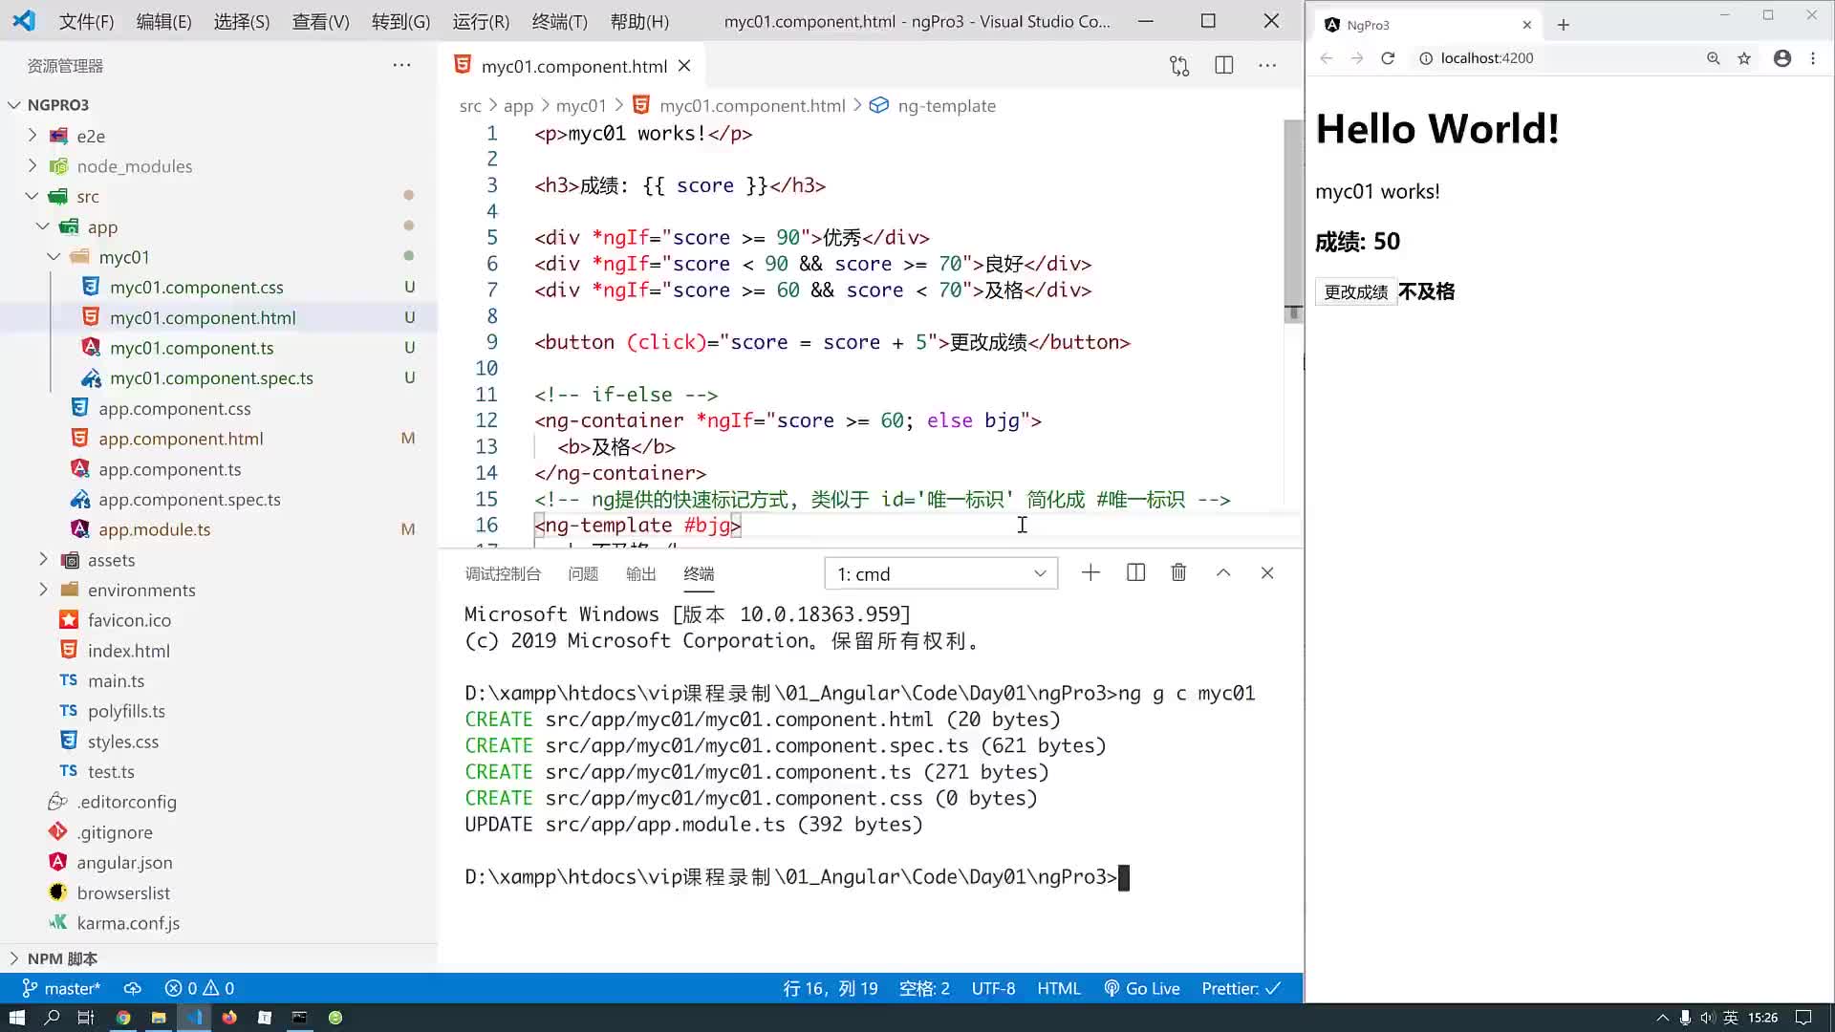Maximize terminal panel with up chevron
The image size is (1835, 1032).
click(1223, 572)
